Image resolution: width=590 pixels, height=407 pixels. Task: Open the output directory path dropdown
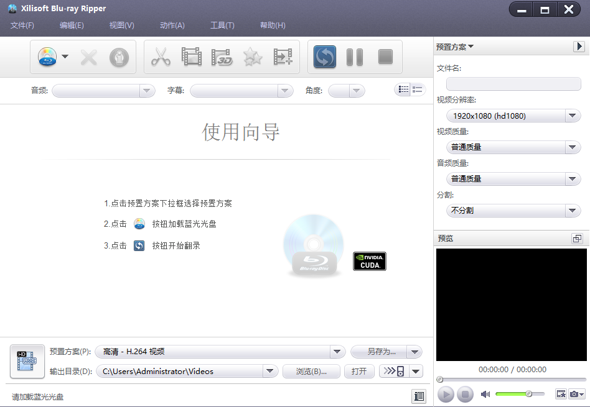pos(269,372)
